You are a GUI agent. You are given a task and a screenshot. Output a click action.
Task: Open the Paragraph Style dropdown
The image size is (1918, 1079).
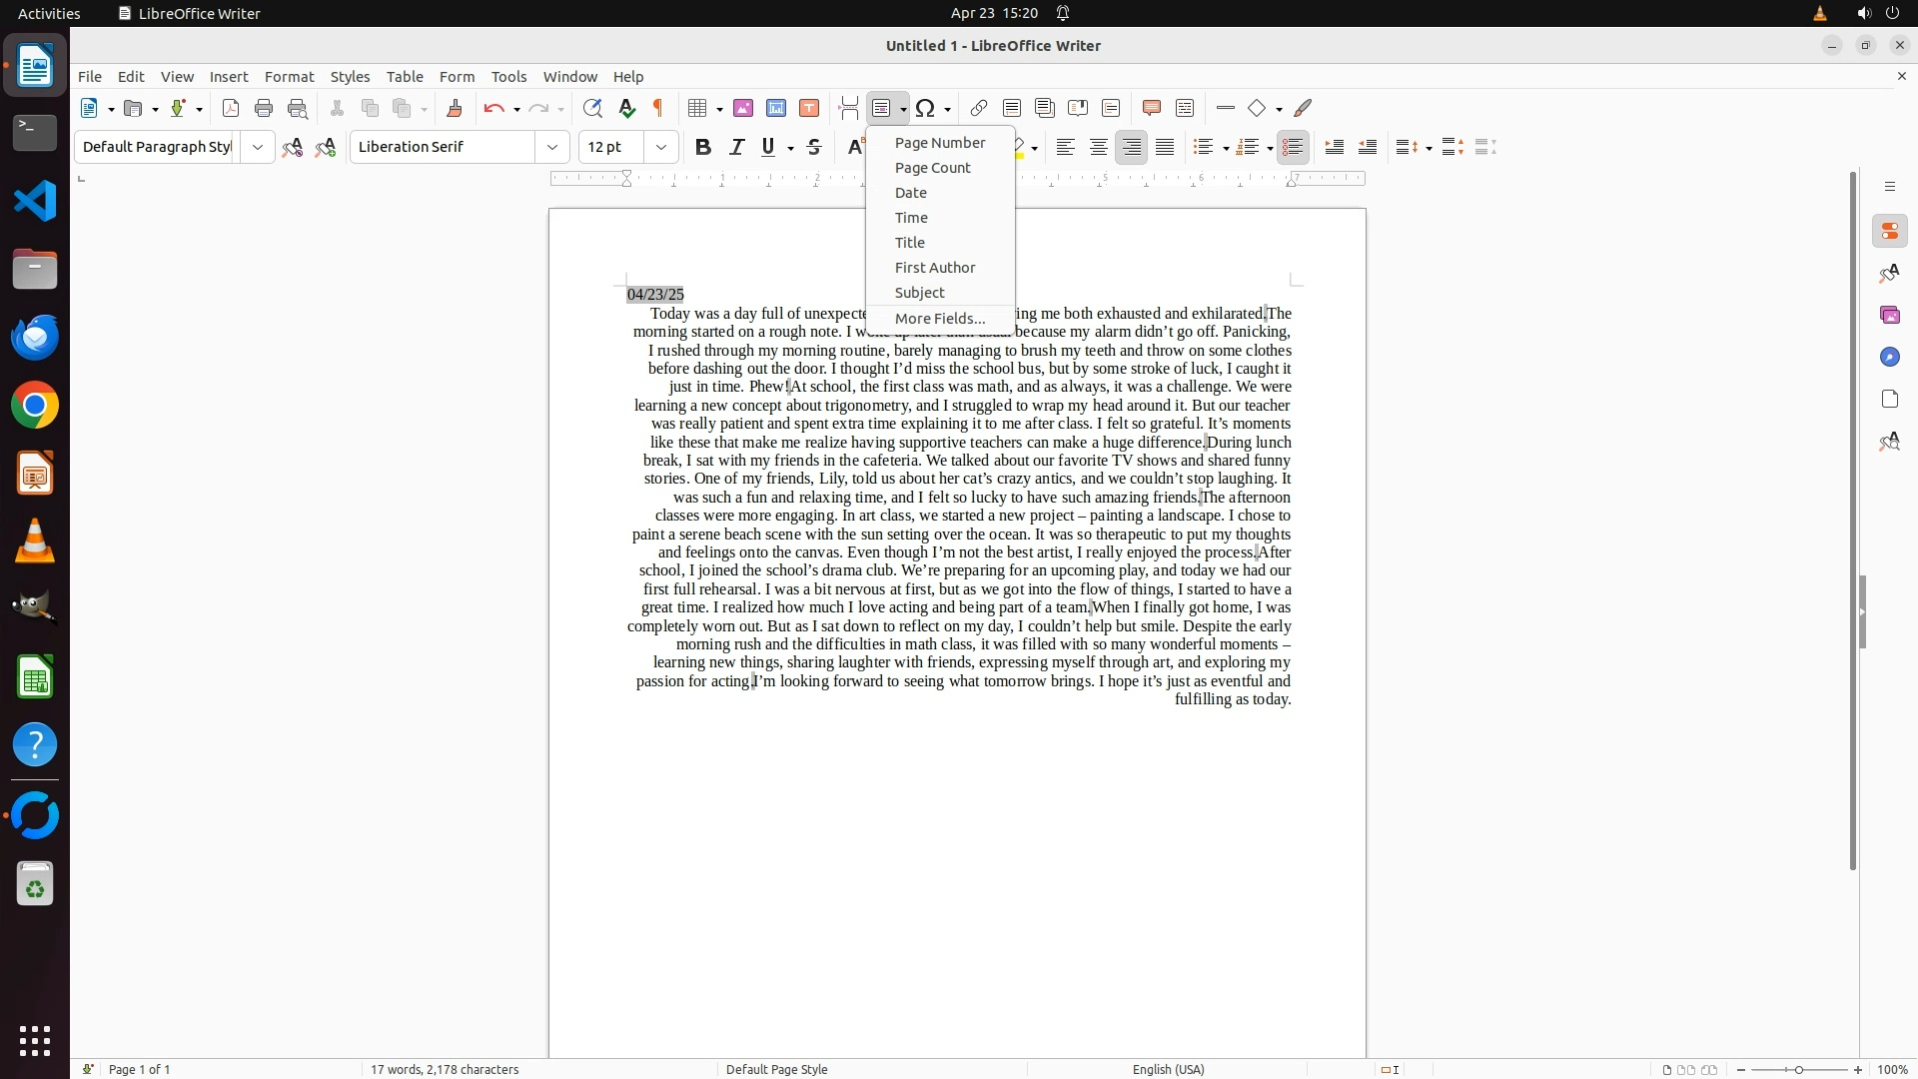[258, 147]
